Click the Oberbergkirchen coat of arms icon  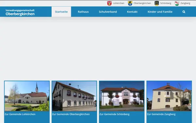(130, 3)
